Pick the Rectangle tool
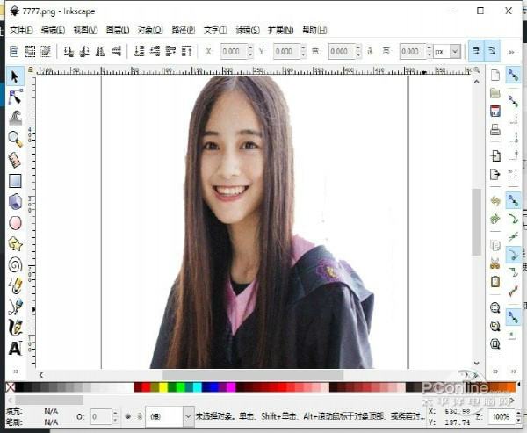Screen dimensions: 527x433 click(x=15, y=181)
